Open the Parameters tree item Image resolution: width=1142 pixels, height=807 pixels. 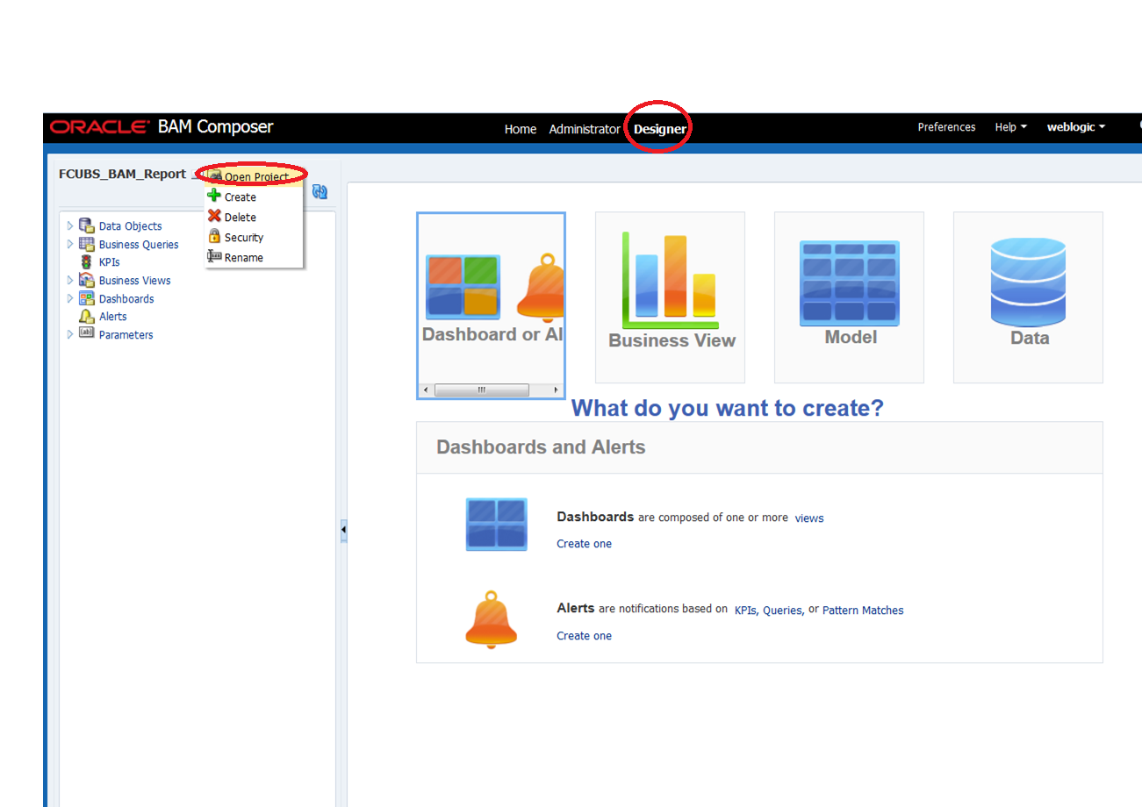(126, 335)
